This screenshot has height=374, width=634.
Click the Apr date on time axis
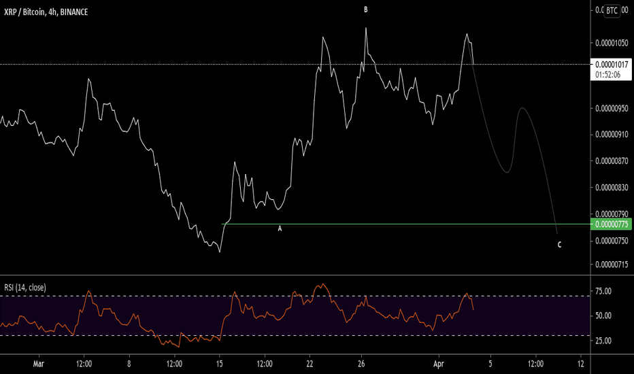tap(439, 364)
